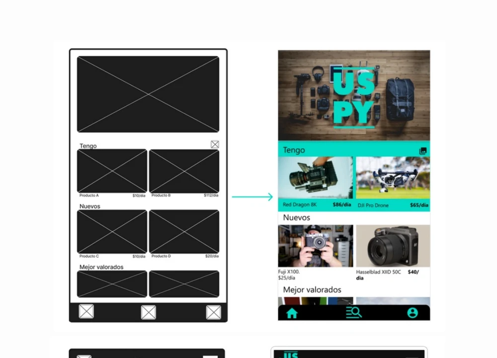Select the Producto D wireframe placeholder image

(184, 231)
